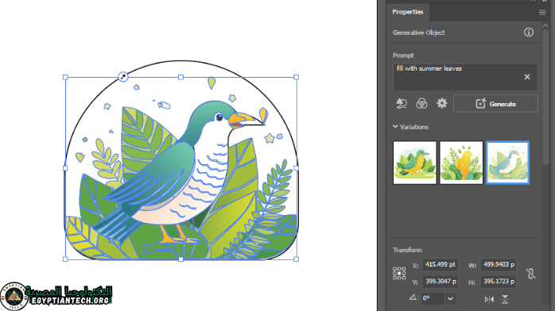The width and height of the screenshot is (555, 311).
Task: Select the yellow bird variation thumbnail
Action: pos(461,163)
